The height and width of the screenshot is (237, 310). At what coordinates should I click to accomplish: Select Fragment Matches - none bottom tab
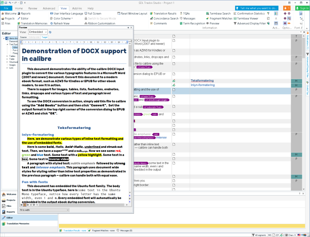coord(102,230)
